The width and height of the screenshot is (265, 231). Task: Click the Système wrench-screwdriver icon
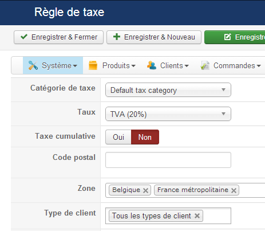point(33,65)
